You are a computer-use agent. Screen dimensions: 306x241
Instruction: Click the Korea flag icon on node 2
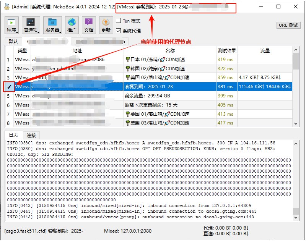click(x=127, y=68)
